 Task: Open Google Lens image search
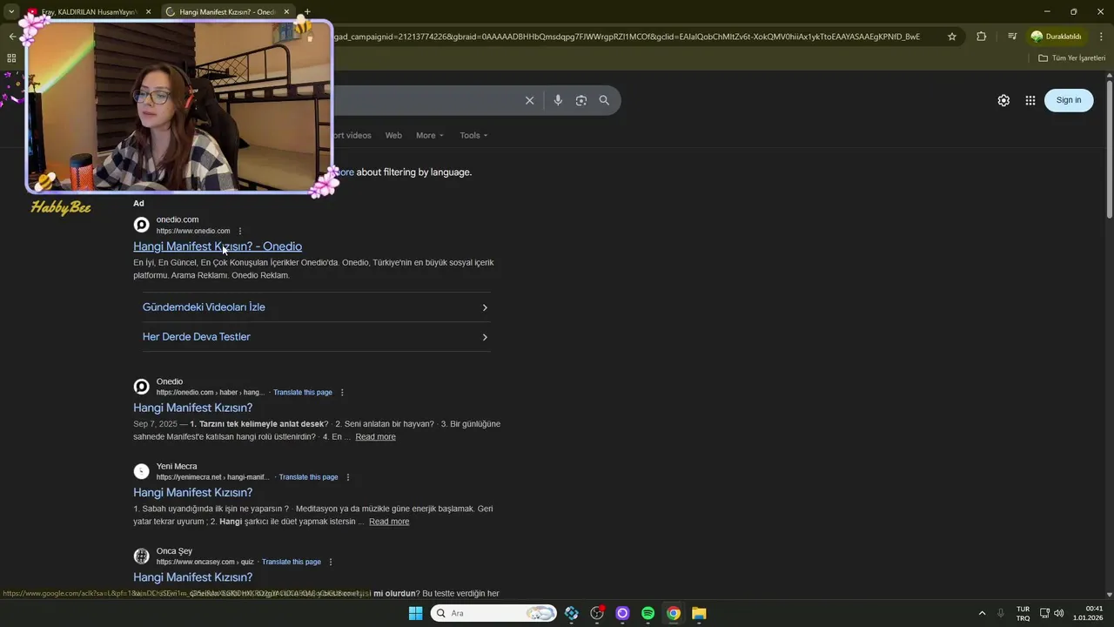[x=581, y=100]
